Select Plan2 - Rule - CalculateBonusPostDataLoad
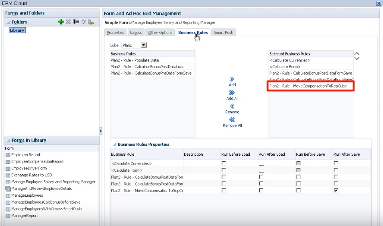The height and width of the screenshot is (226, 383). click(153, 67)
